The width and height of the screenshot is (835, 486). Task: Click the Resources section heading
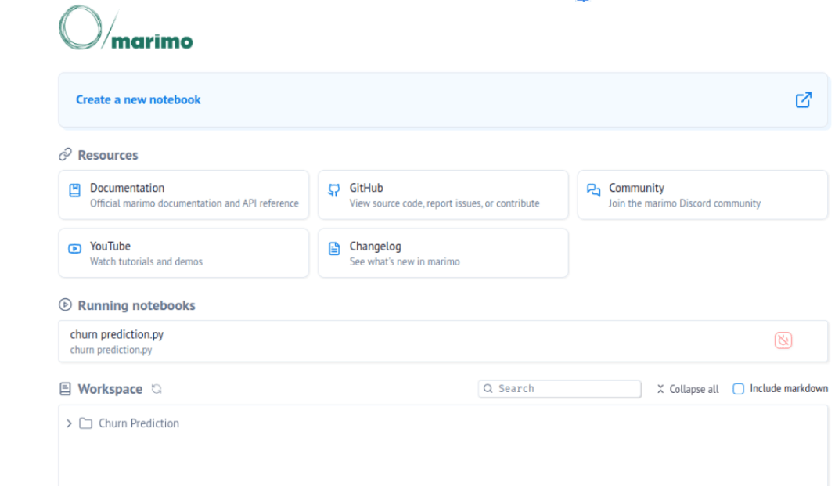(108, 155)
